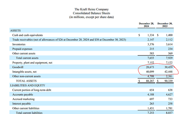179x114 pixels.
Task: Select the 'ASSETS' section heading
Action: [15, 31]
